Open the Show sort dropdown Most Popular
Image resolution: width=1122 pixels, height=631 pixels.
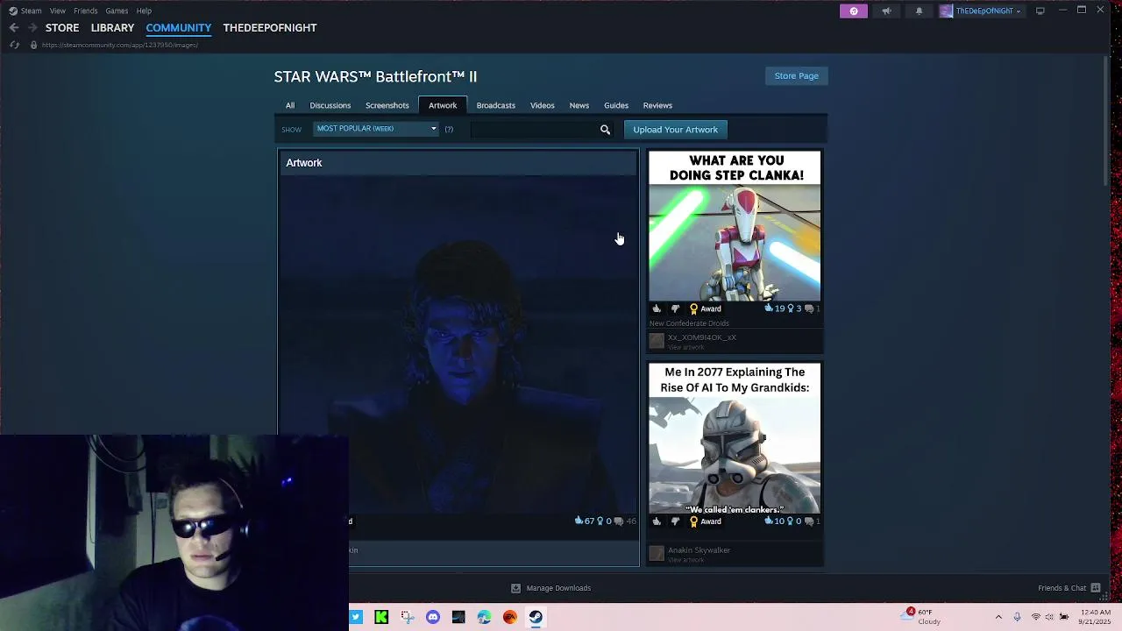tap(375, 129)
